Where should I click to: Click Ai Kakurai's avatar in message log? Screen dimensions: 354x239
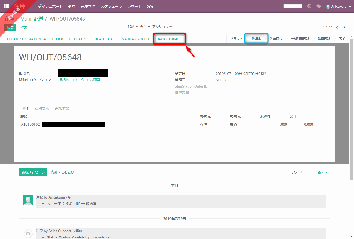(x=28, y=200)
